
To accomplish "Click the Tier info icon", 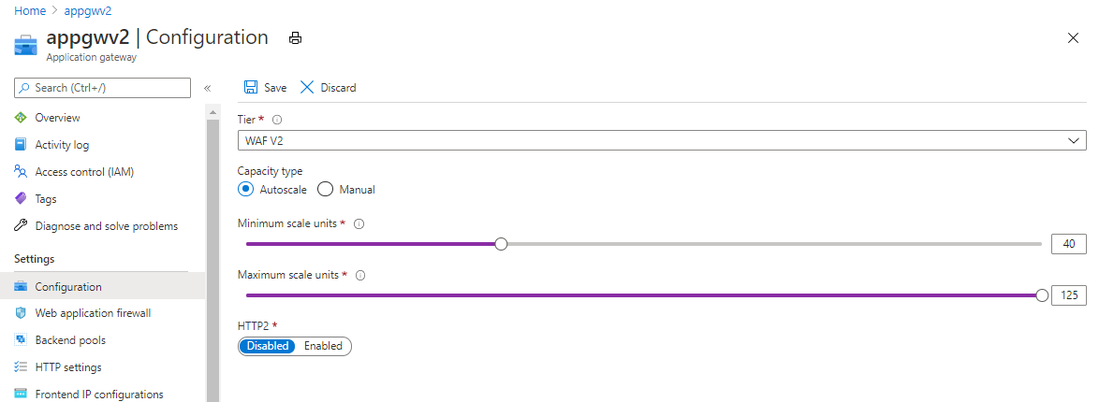I will click(277, 120).
